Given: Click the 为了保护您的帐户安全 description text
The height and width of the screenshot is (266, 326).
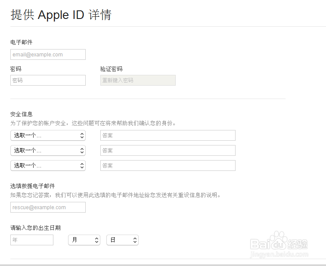Looking at the screenshot, I should 93,123.
